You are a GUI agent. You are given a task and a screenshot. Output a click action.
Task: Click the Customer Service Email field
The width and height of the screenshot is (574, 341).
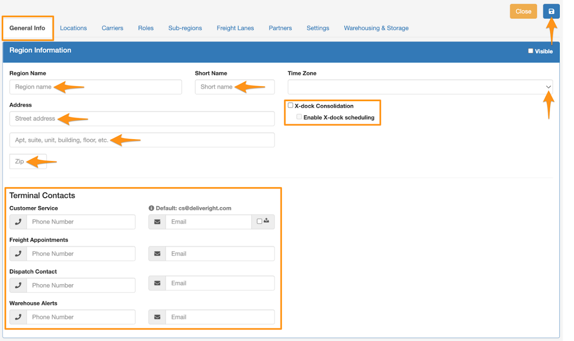click(209, 222)
